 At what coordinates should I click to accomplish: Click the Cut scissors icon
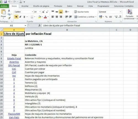tap(9, 10)
